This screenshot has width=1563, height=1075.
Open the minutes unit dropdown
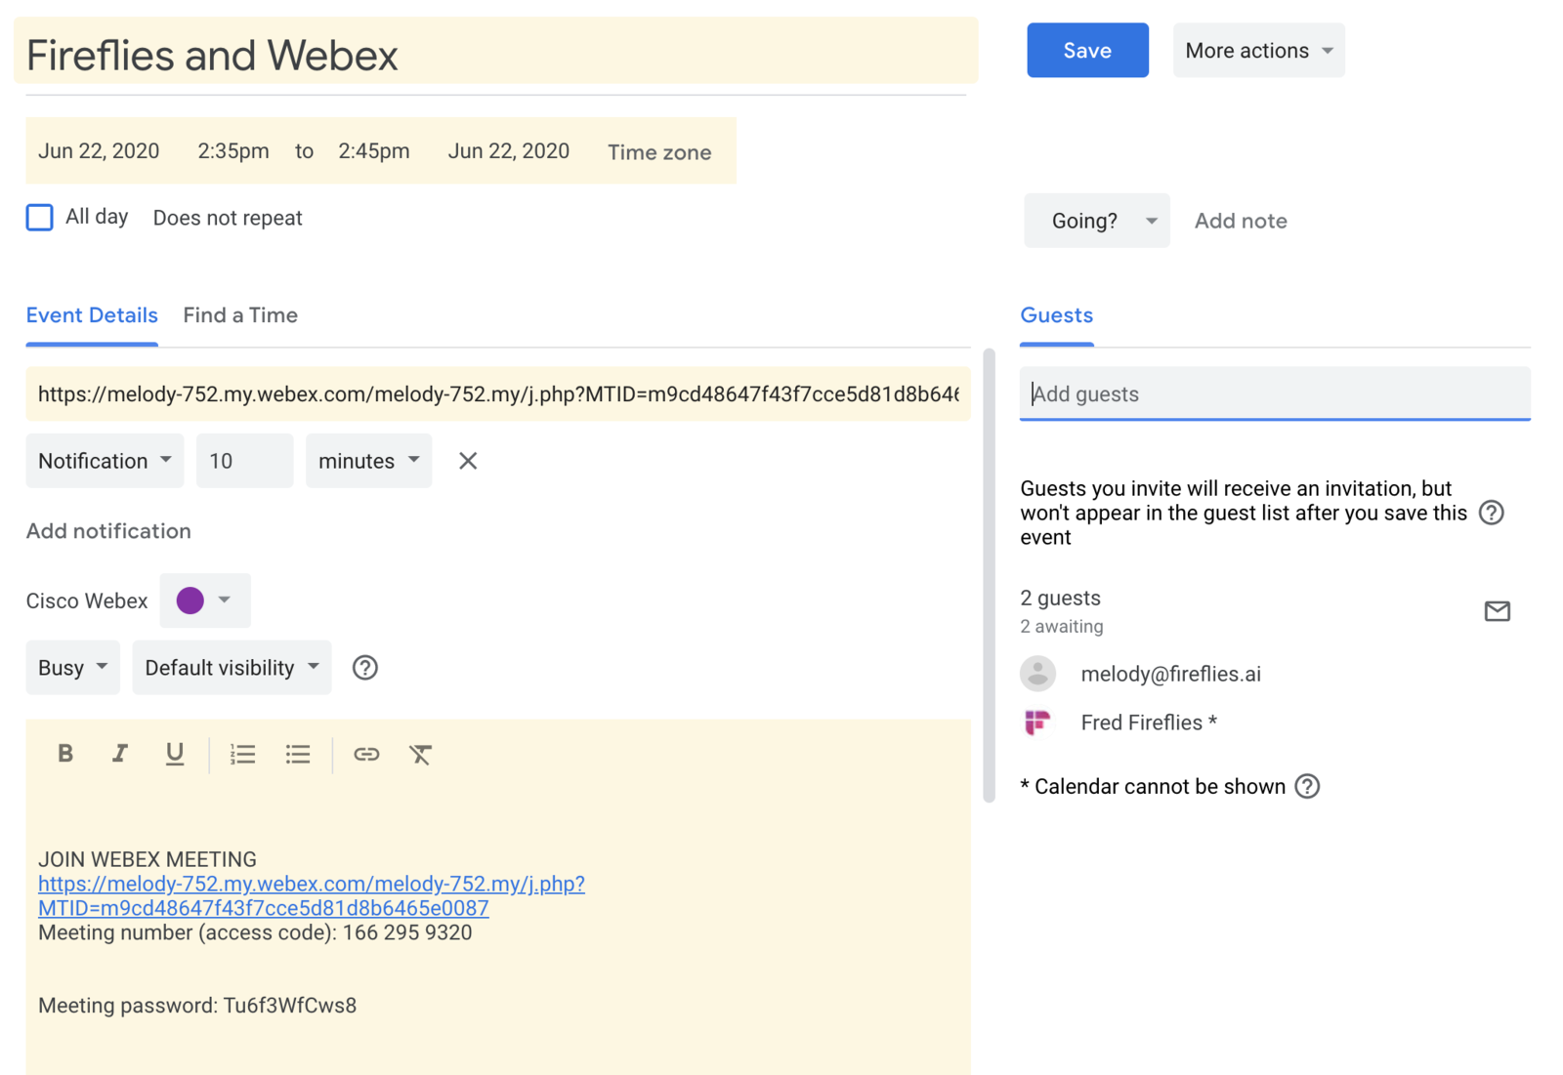[368, 461]
